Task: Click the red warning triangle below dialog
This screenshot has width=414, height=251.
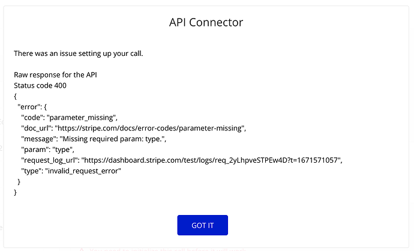Action: pos(82,249)
